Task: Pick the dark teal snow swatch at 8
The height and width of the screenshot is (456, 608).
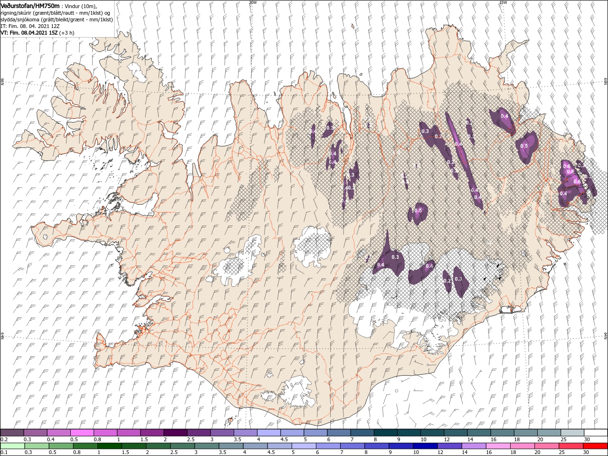Action: pyautogui.click(x=385, y=432)
